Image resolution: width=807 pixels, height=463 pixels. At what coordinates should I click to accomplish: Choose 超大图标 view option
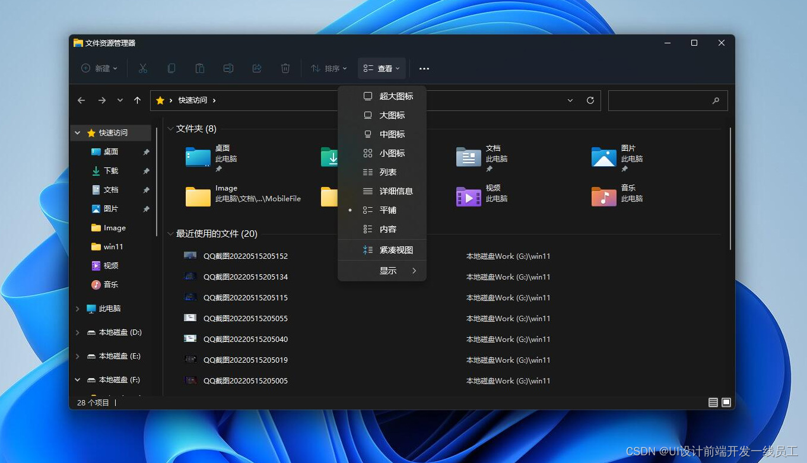coord(382,96)
